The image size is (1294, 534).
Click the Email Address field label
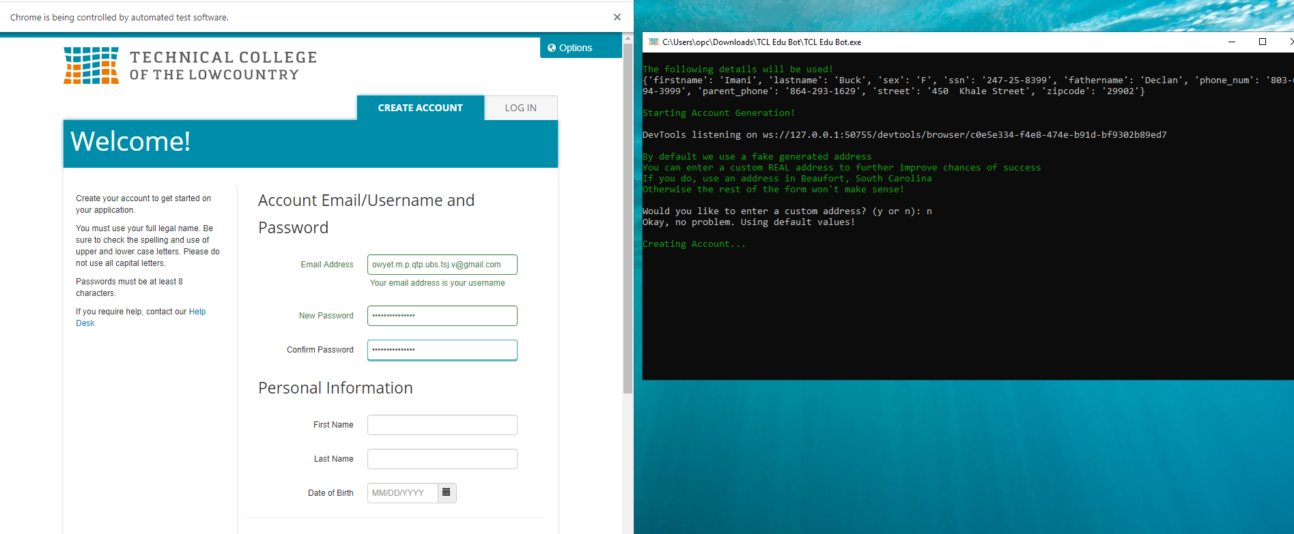click(x=326, y=265)
